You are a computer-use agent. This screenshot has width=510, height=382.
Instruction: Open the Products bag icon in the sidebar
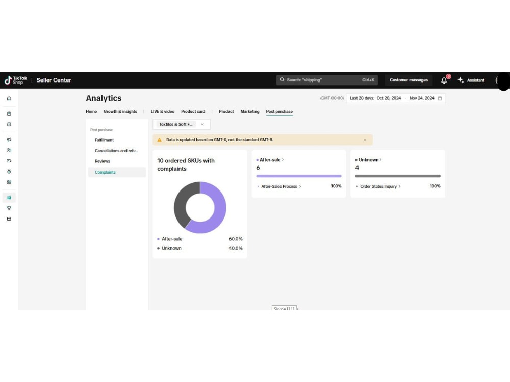point(9,124)
